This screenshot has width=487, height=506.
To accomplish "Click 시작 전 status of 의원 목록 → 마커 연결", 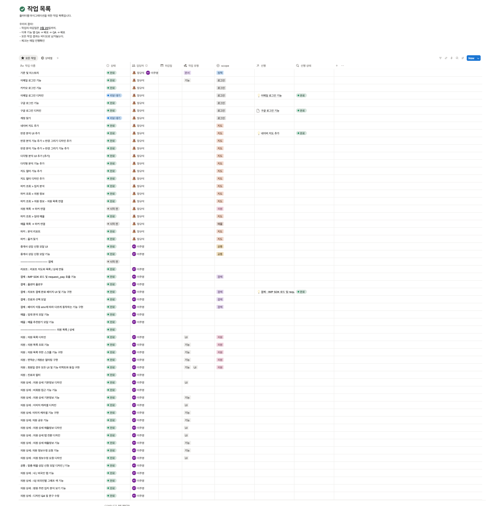I will (113, 209).
